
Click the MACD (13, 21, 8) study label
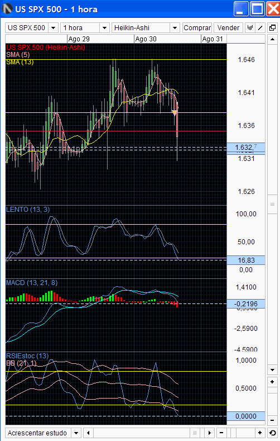coord(32,283)
